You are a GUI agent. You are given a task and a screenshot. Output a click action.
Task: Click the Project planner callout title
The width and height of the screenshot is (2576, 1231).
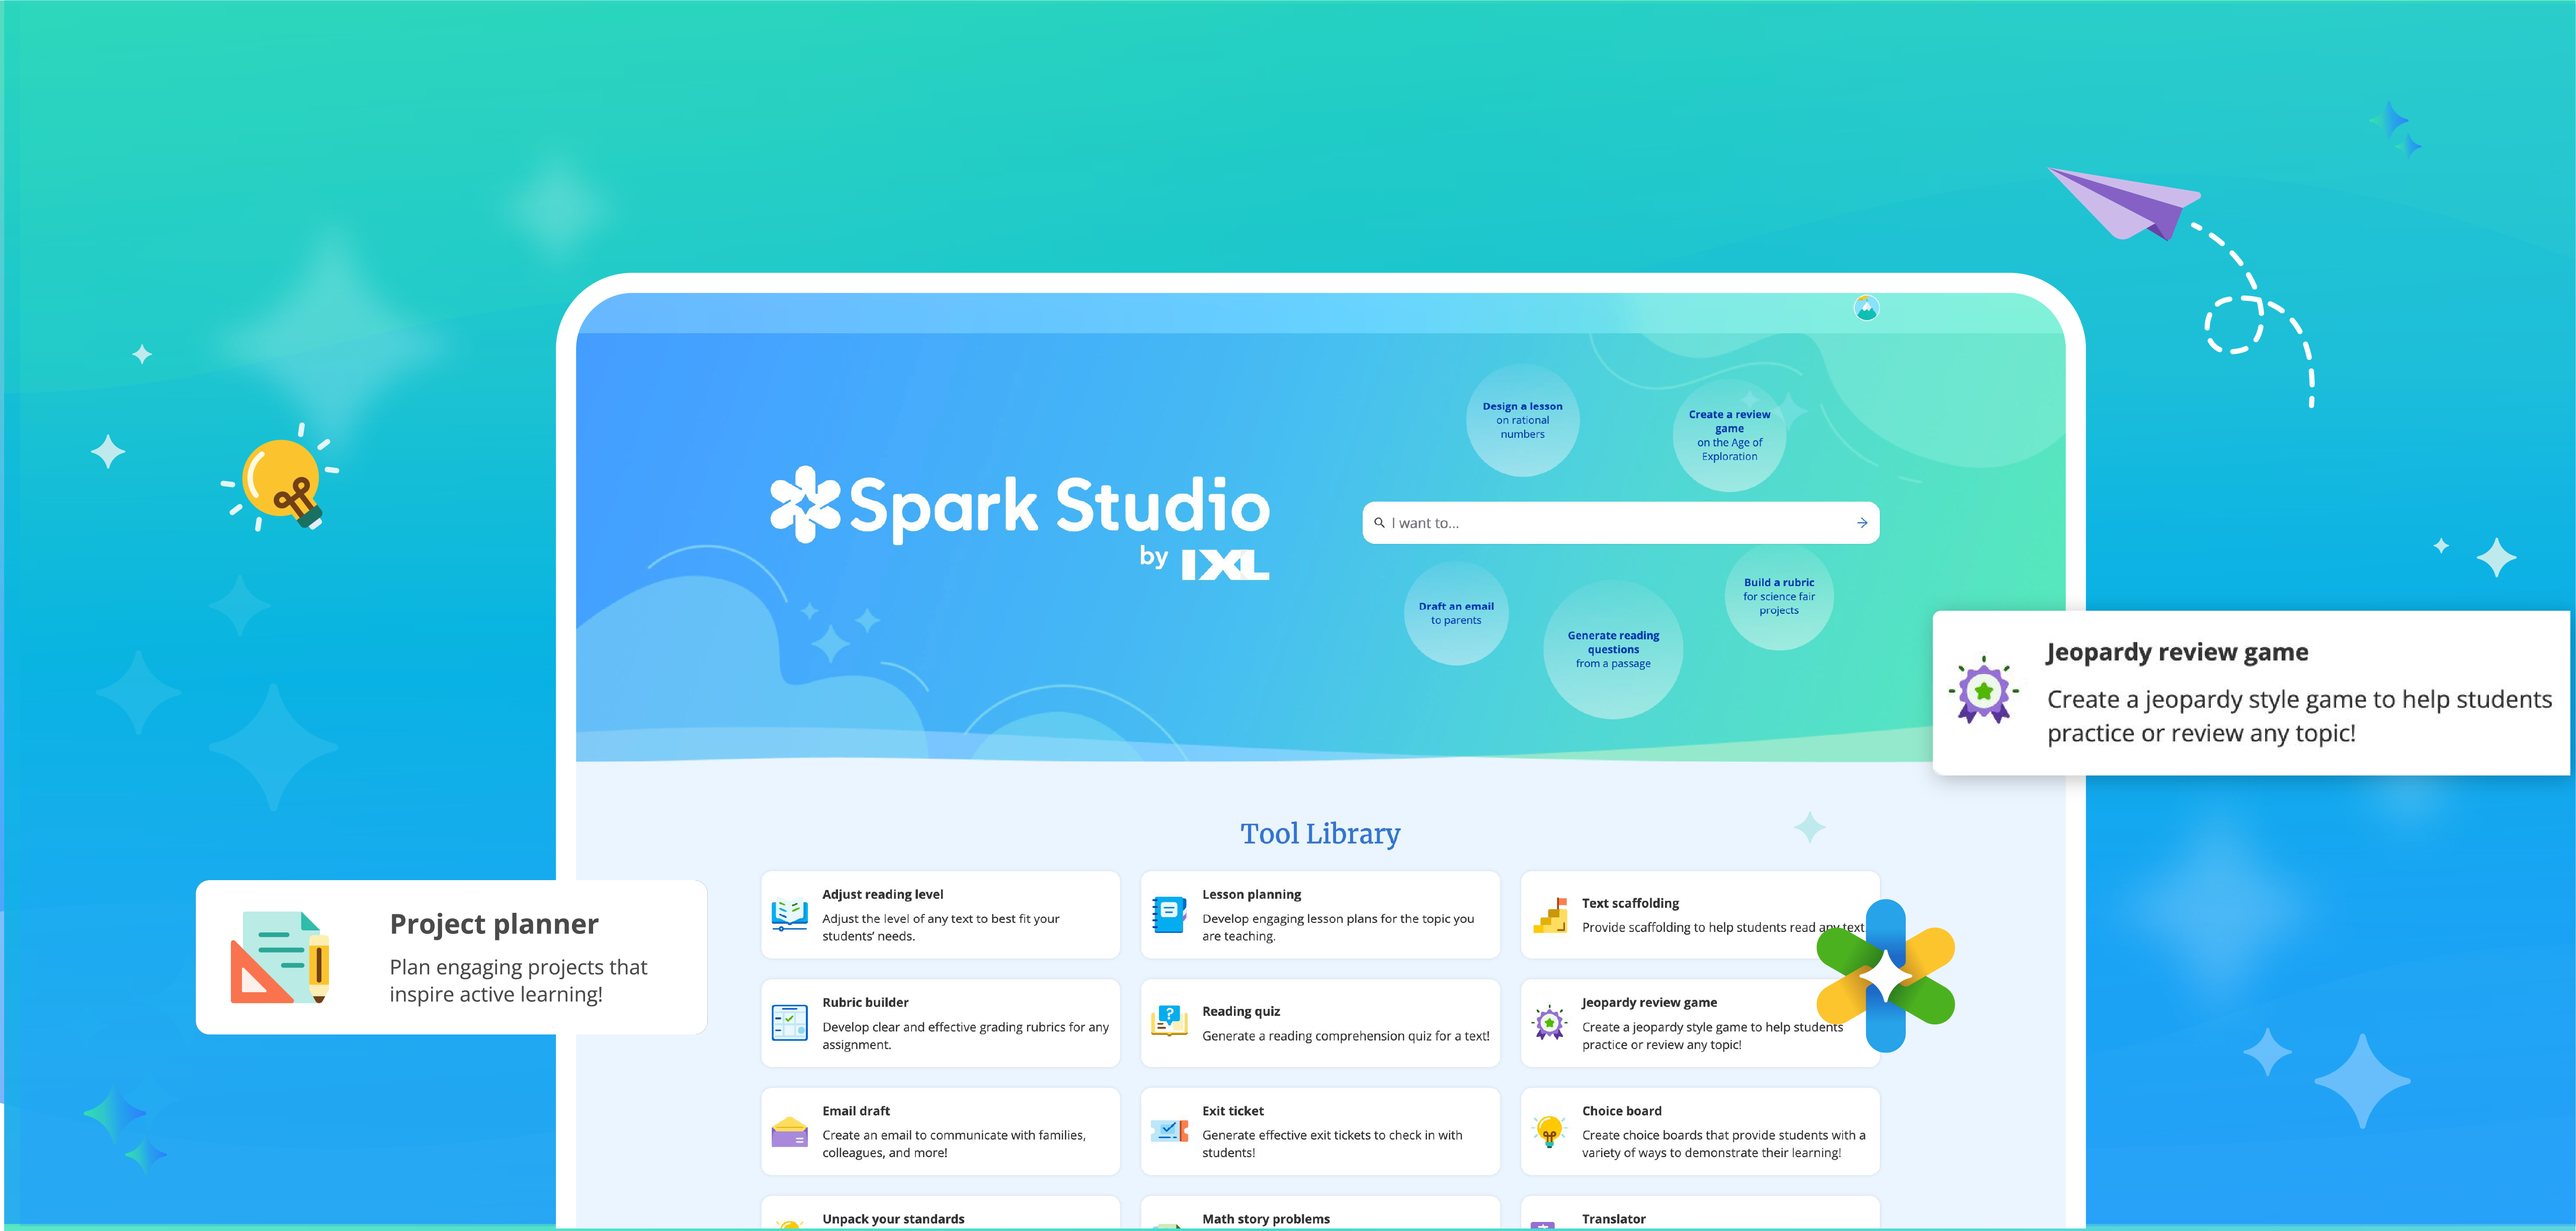point(494,923)
